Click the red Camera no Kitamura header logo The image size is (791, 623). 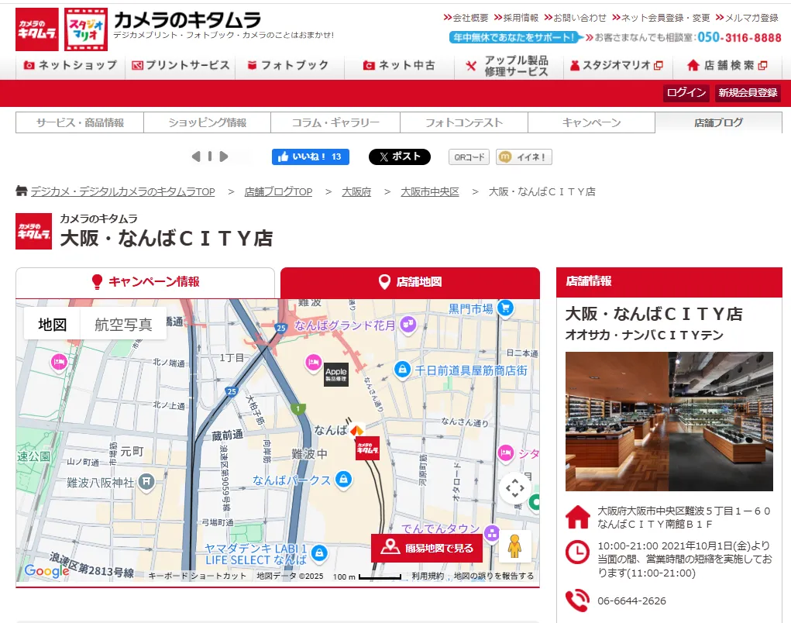coord(37,29)
